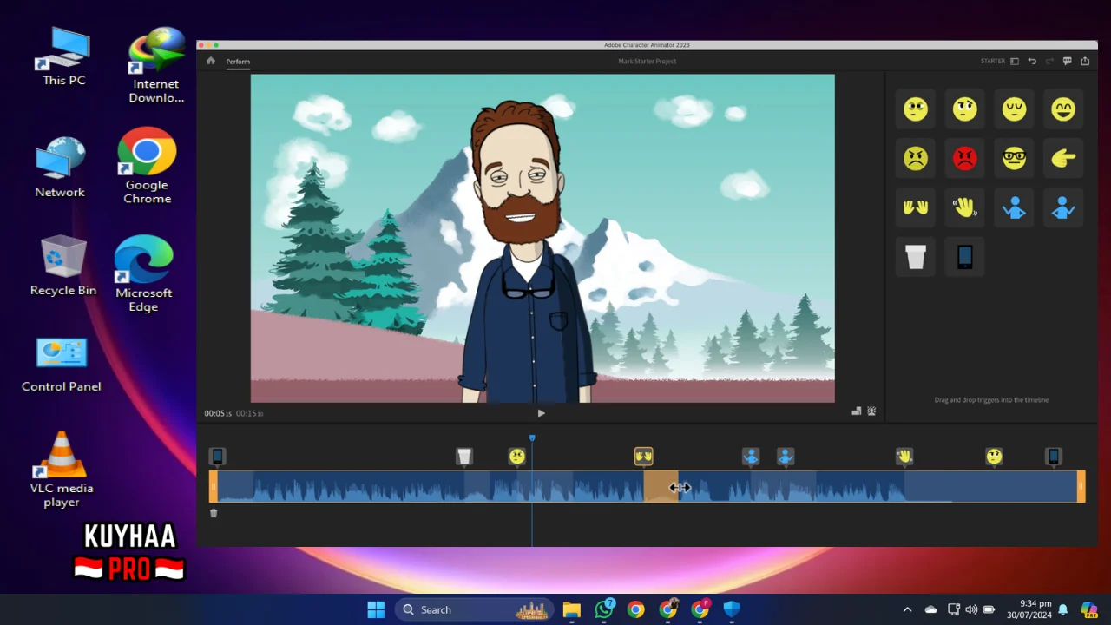Open the clock showing 9:34 pm

1029,609
